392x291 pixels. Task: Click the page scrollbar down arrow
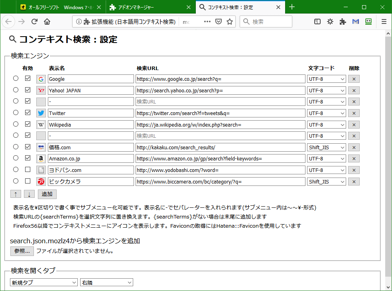pos(388,287)
